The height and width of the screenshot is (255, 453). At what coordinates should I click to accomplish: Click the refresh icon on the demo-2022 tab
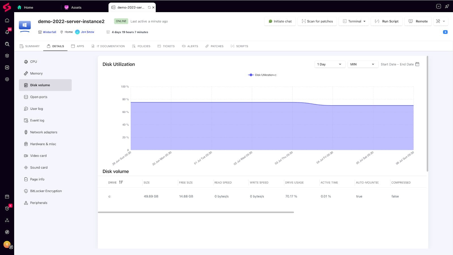pyautogui.click(x=149, y=7)
